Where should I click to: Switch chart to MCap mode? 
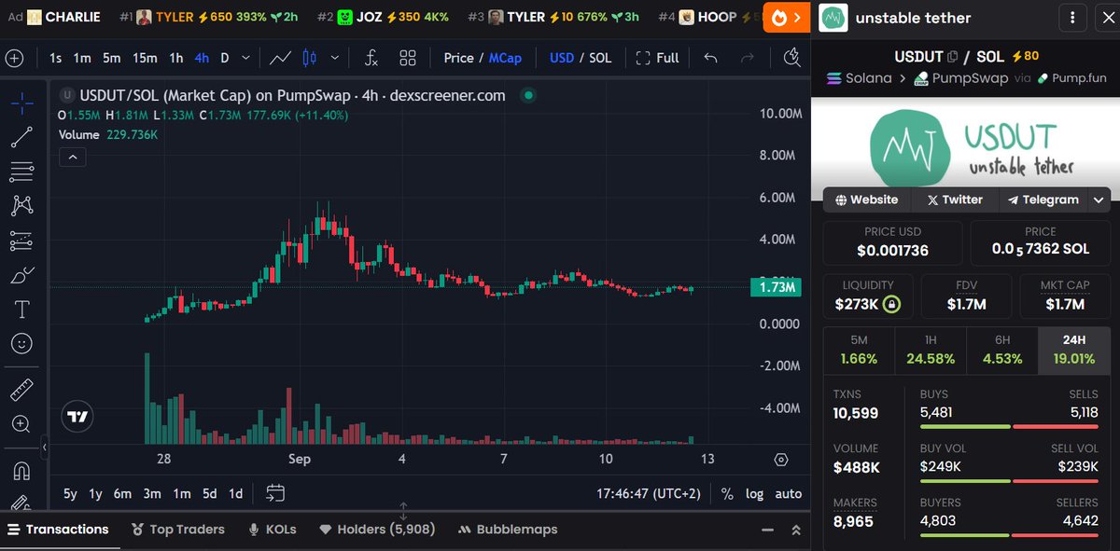tap(507, 58)
